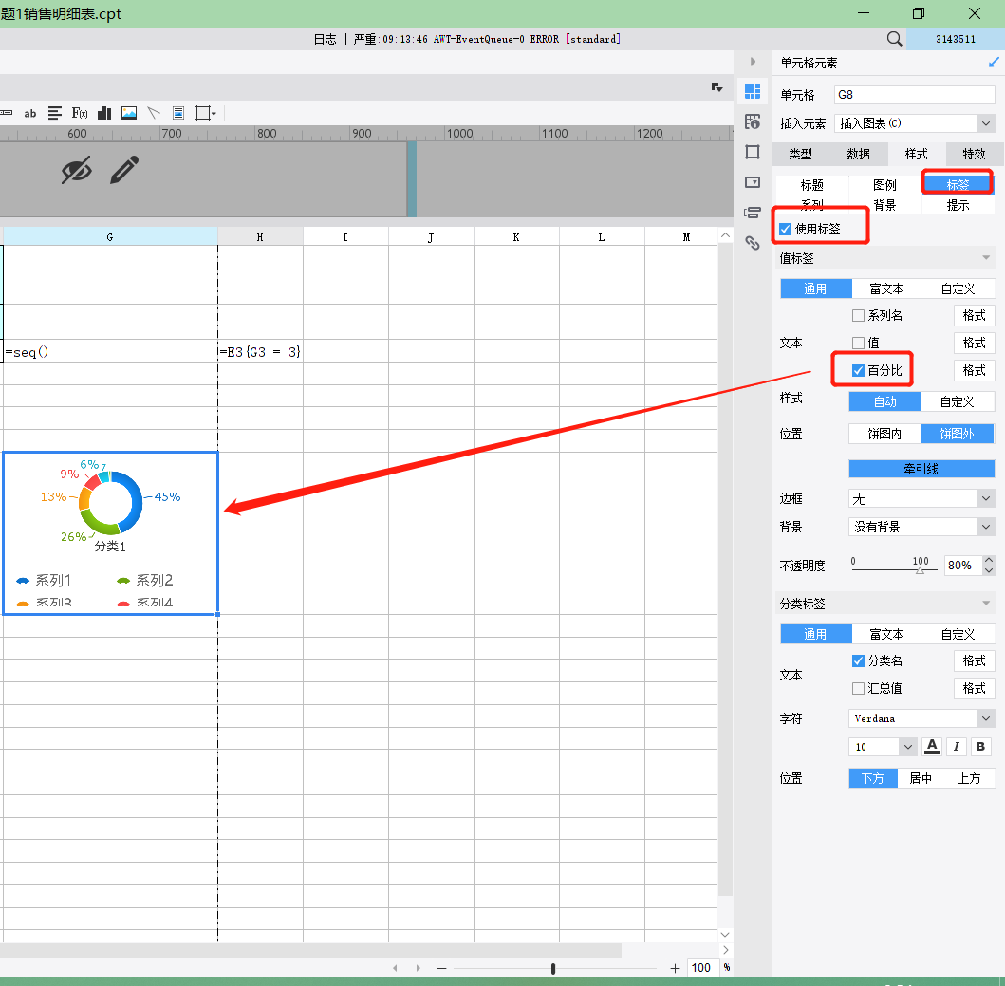The width and height of the screenshot is (1005, 986).
Task: Toggle the crossed-out eye visibility icon
Action: tap(76, 170)
